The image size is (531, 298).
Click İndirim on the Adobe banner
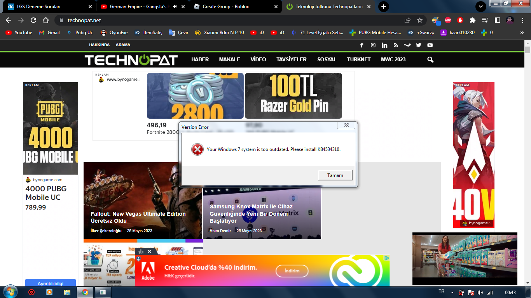click(x=292, y=271)
